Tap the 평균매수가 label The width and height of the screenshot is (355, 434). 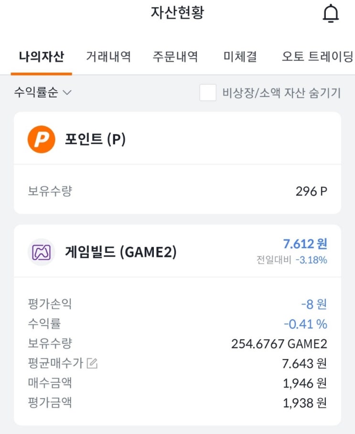click(55, 363)
